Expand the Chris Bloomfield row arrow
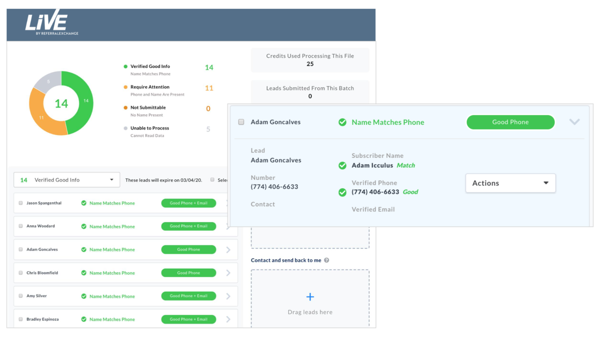 (x=228, y=273)
